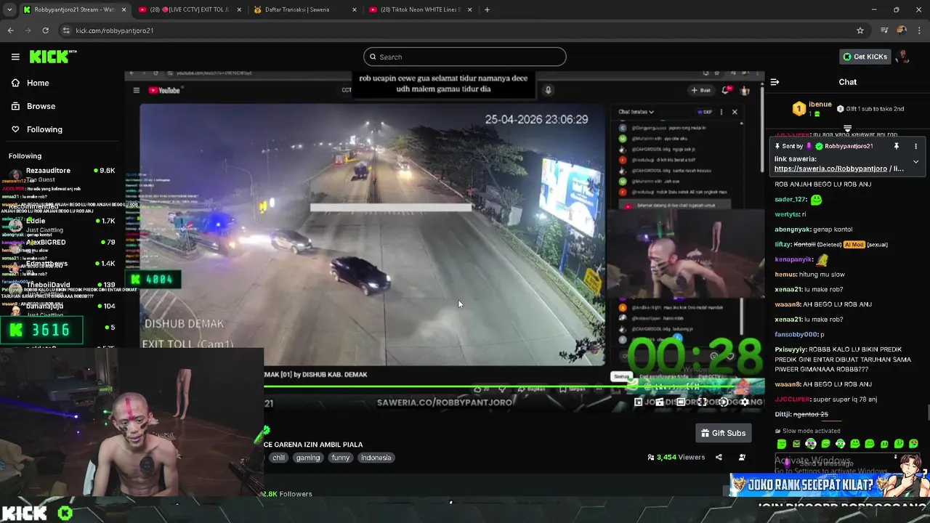Image resolution: width=930 pixels, height=523 pixels.
Task: Open the tab search dropdown arrow
Action: click(x=8, y=9)
